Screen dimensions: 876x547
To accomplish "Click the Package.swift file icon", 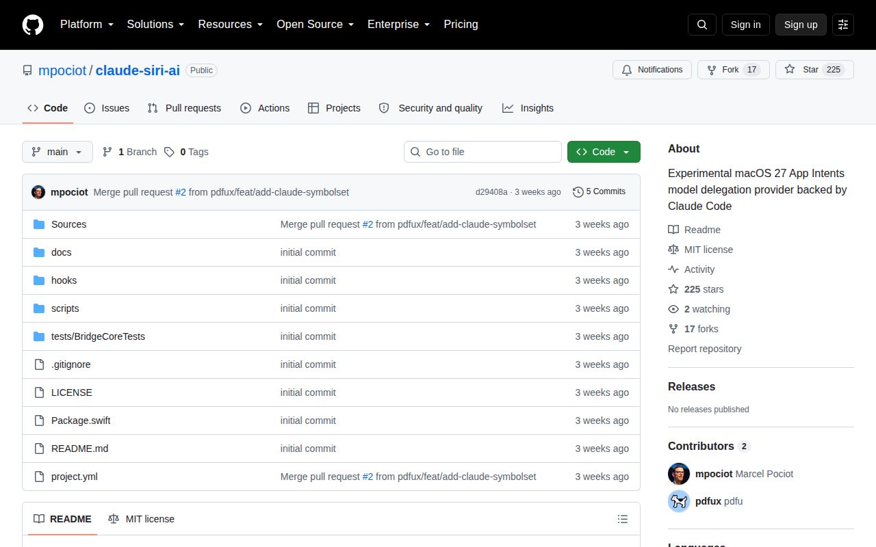I will point(39,421).
